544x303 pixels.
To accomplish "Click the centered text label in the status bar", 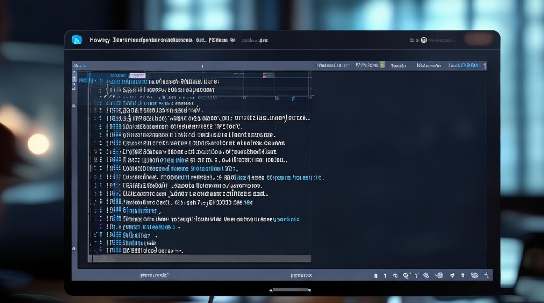I will point(302,276).
